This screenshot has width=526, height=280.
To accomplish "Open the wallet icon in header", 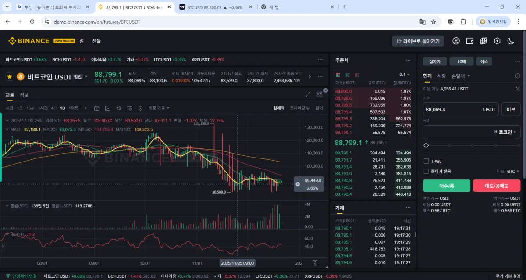I will 469,41.
